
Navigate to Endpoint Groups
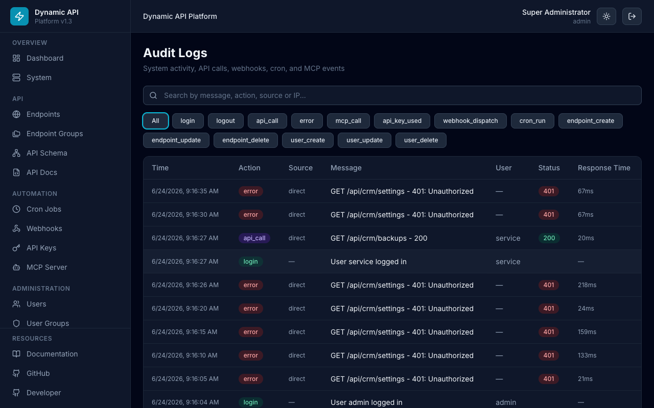pyautogui.click(x=65, y=134)
